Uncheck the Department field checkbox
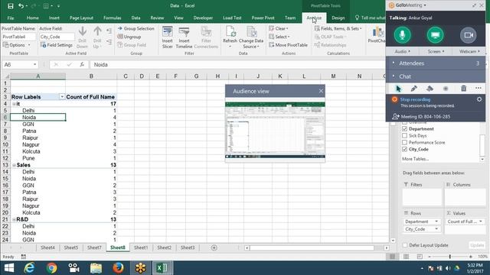This screenshot has width=490, height=275. [x=405, y=129]
